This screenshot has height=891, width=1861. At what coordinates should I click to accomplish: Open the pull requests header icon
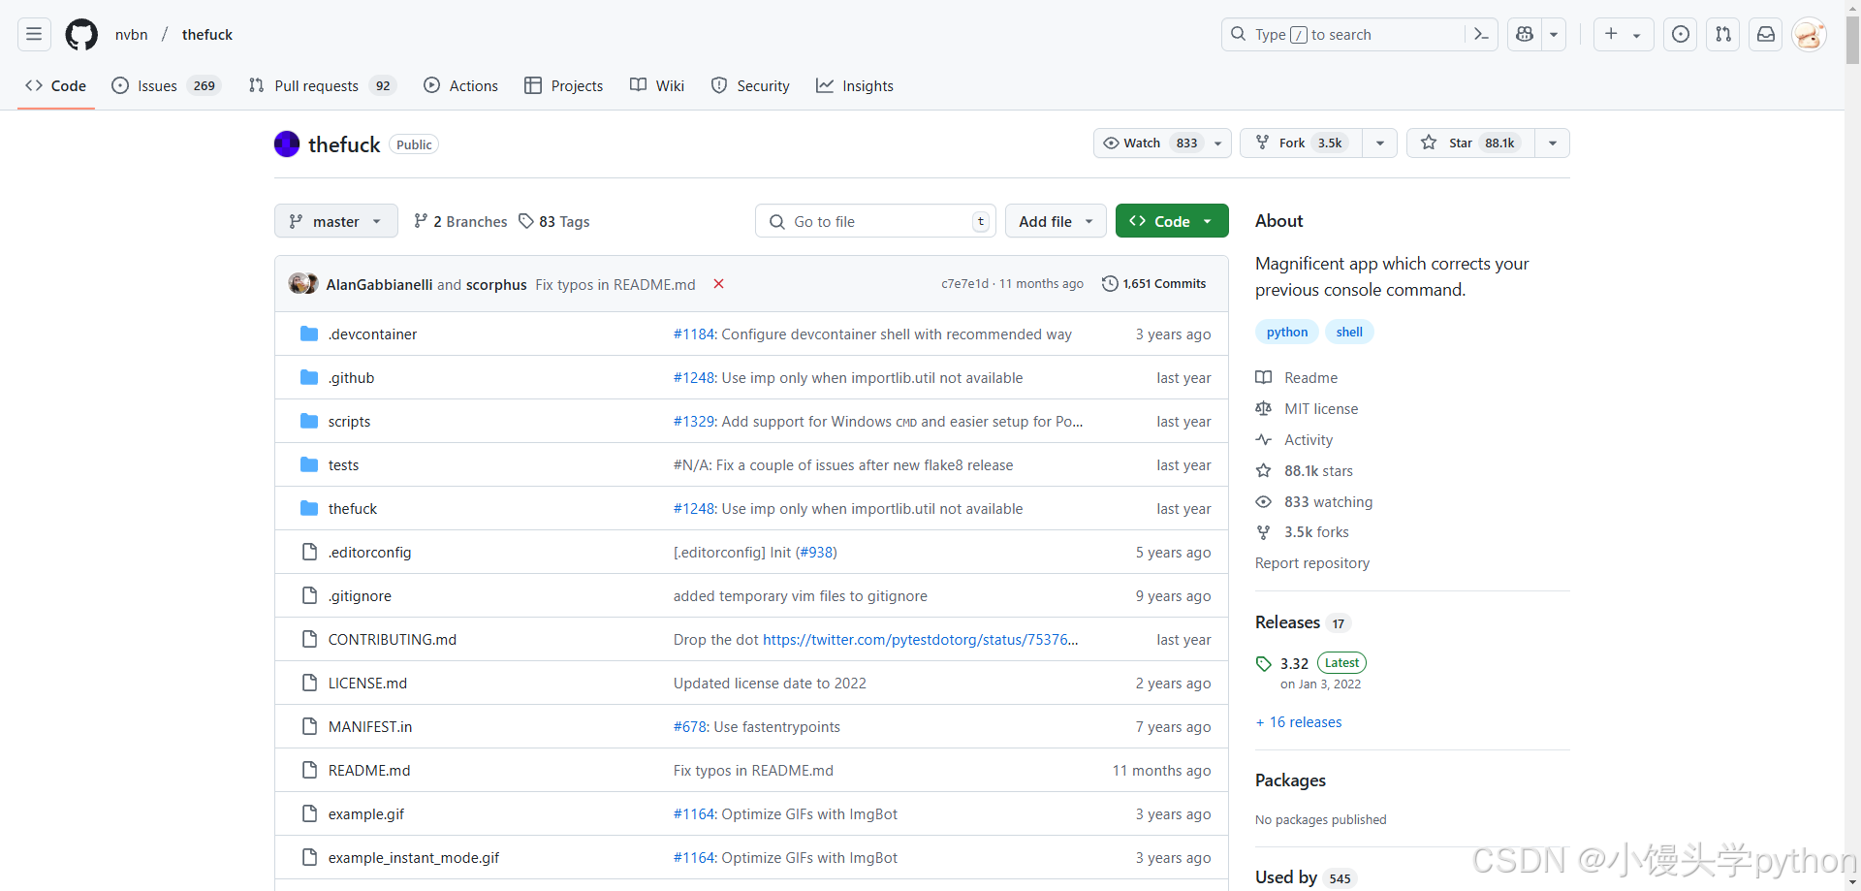(x=1723, y=35)
